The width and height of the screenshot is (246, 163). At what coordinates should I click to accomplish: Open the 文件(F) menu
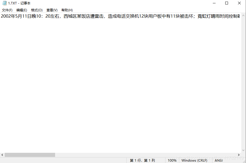pos(7,10)
